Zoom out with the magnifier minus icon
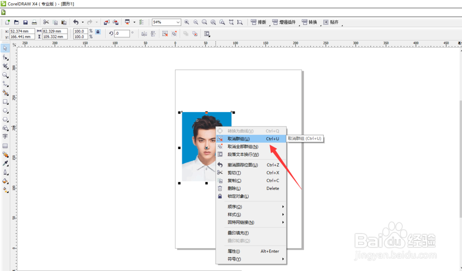Screen dimensions: 462x271 tap(195, 22)
